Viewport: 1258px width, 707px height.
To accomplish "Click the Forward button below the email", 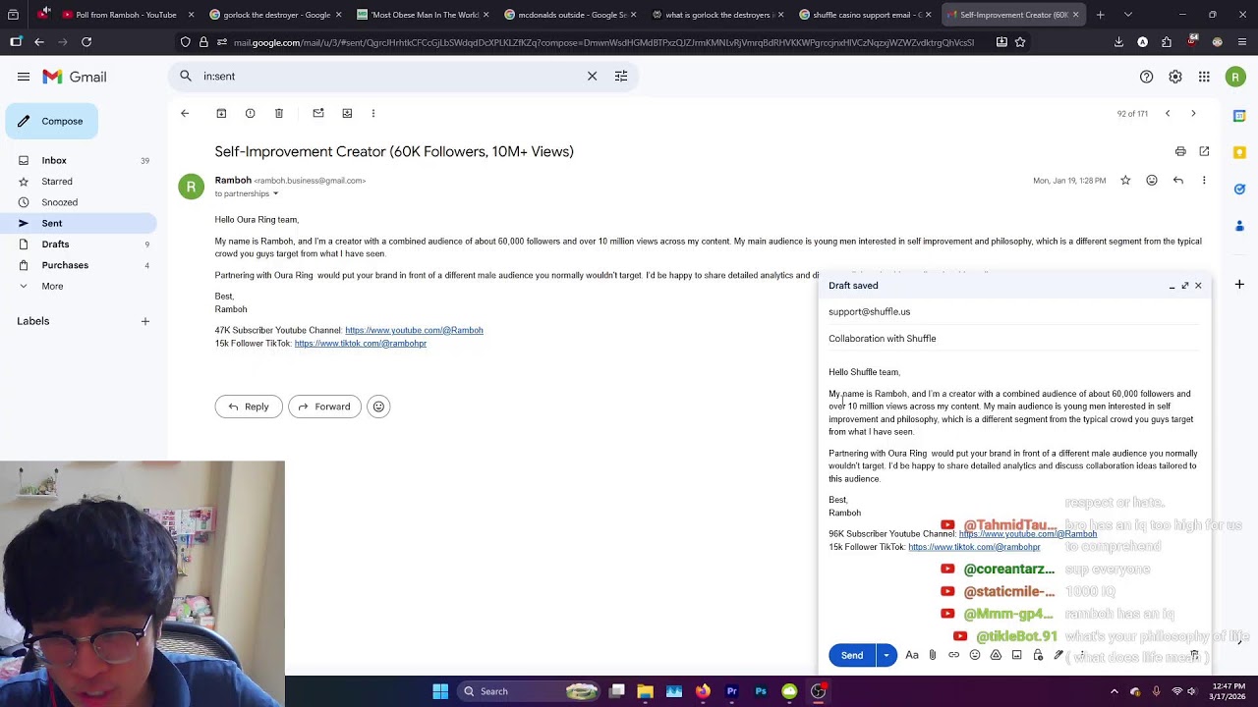I will click(324, 407).
